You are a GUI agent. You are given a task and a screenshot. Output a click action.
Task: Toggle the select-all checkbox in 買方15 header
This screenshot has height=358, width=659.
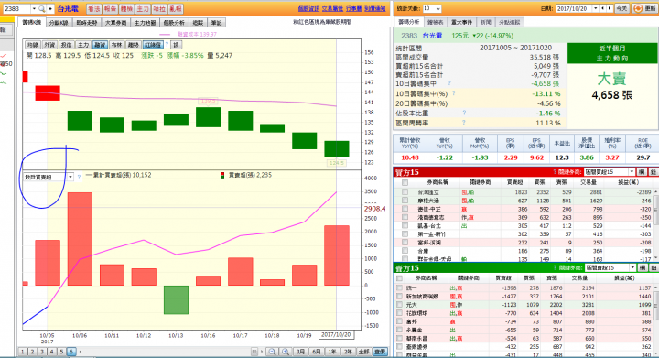point(405,183)
